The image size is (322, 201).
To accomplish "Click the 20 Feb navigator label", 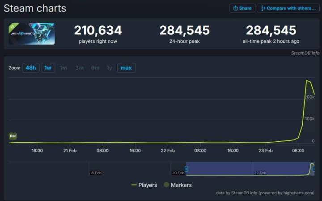I will [x=178, y=173].
